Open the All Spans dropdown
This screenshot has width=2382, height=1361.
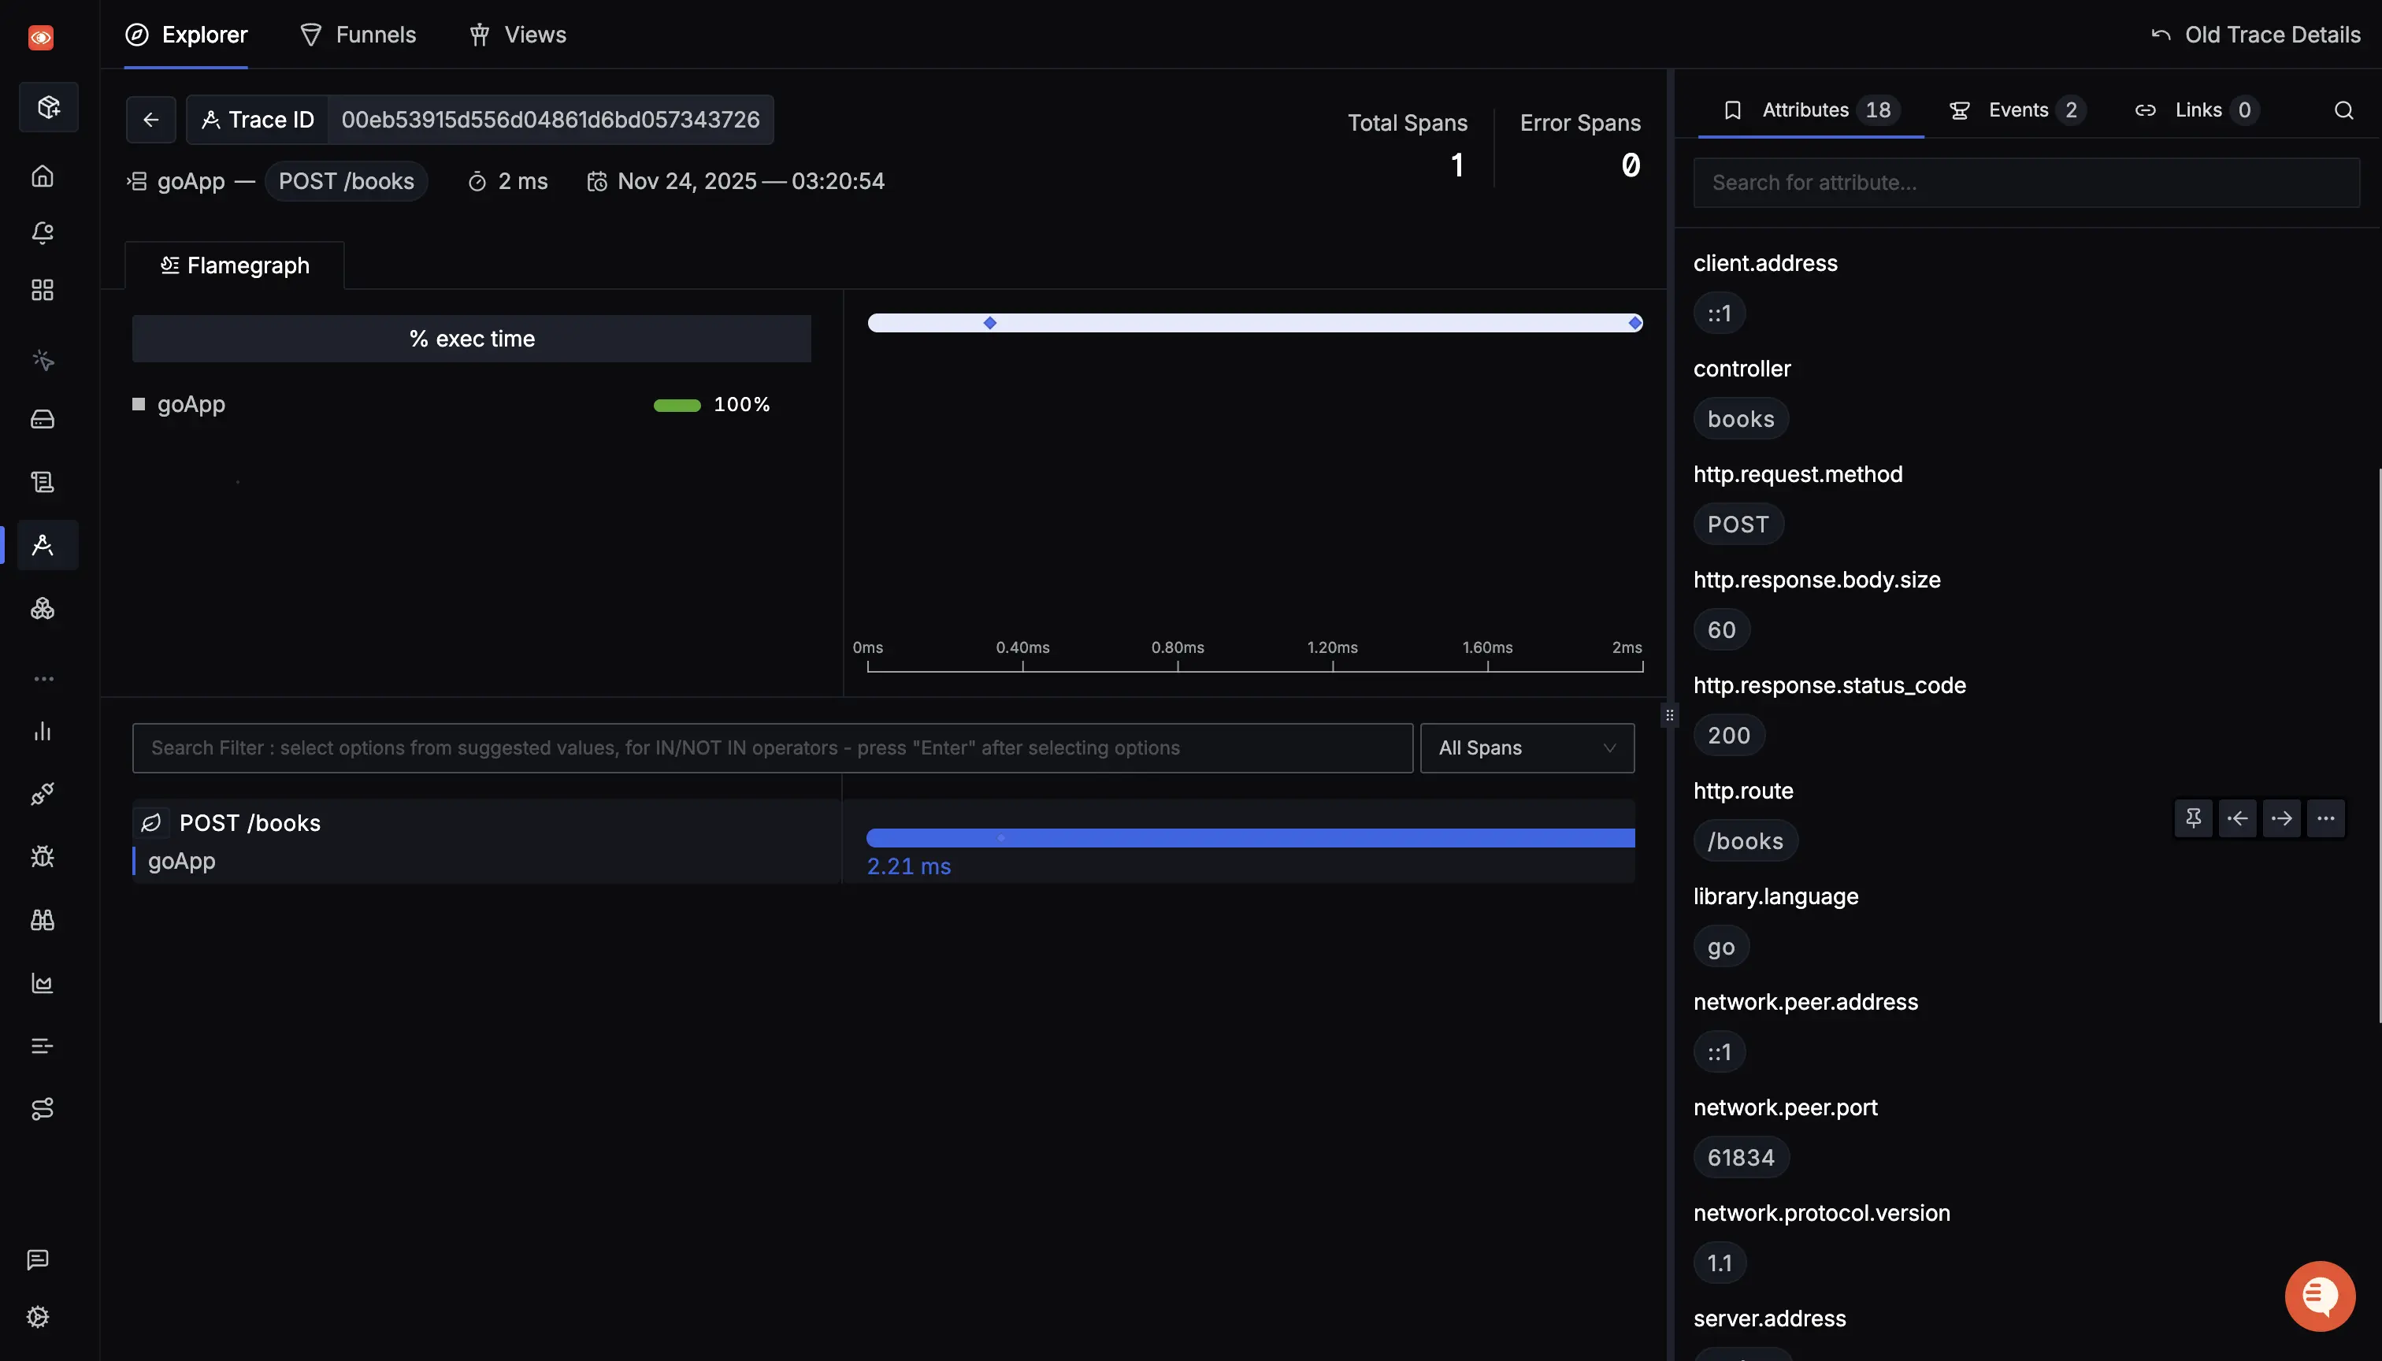(1527, 747)
